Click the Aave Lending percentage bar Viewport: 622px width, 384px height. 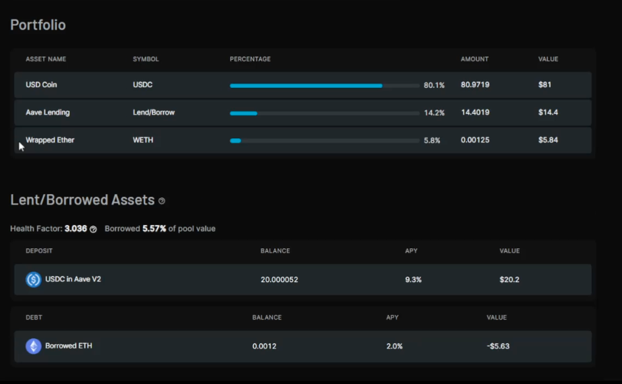coord(324,113)
